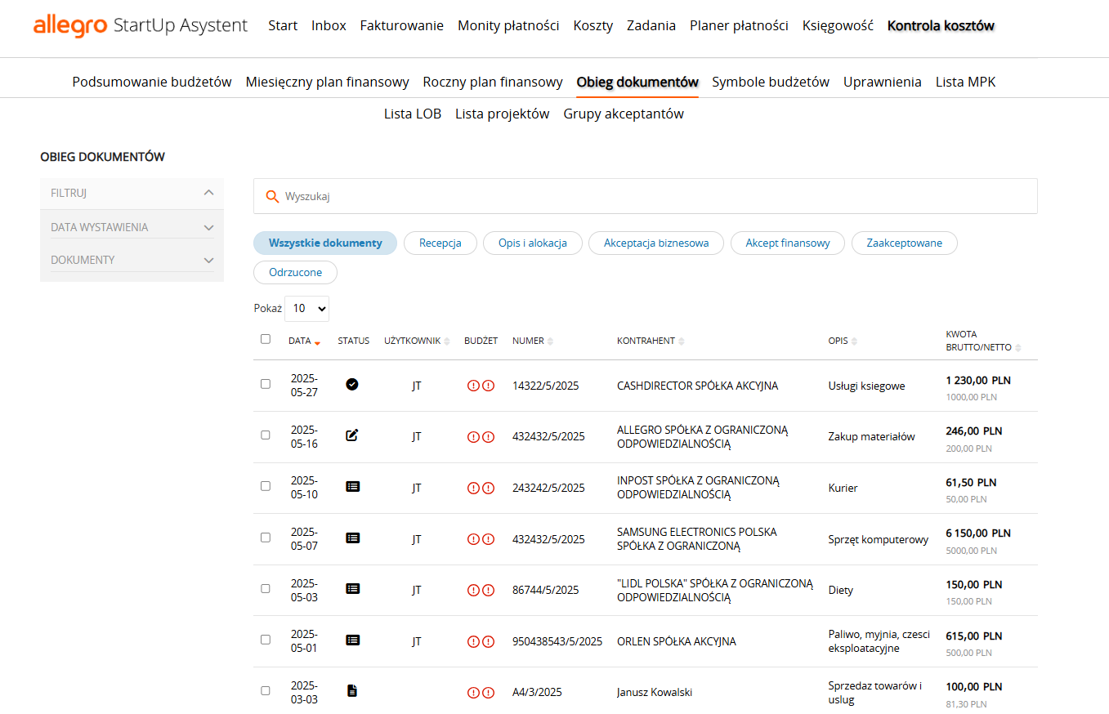Filter by Akcept finansowy
Screen dimensions: 1109x714
(788, 243)
